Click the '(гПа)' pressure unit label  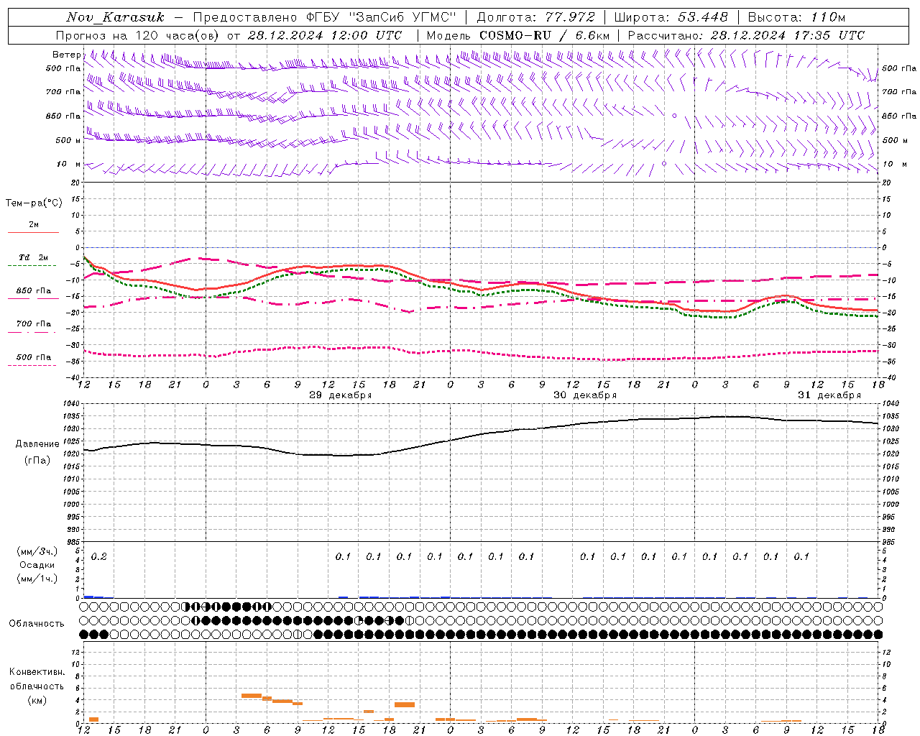point(37,461)
